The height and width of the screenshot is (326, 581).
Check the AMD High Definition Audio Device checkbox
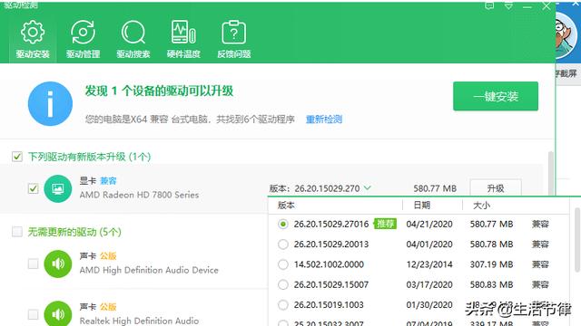[34, 264]
